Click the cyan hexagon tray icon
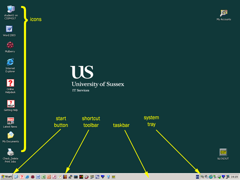 tap(211, 177)
